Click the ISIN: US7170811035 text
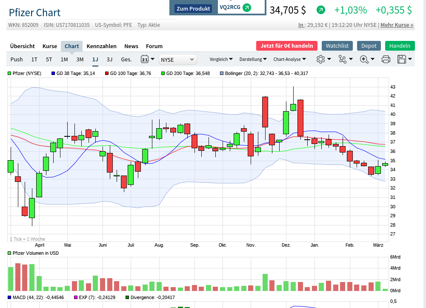The width and height of the screenshot is (426, 308). point(66,25)
